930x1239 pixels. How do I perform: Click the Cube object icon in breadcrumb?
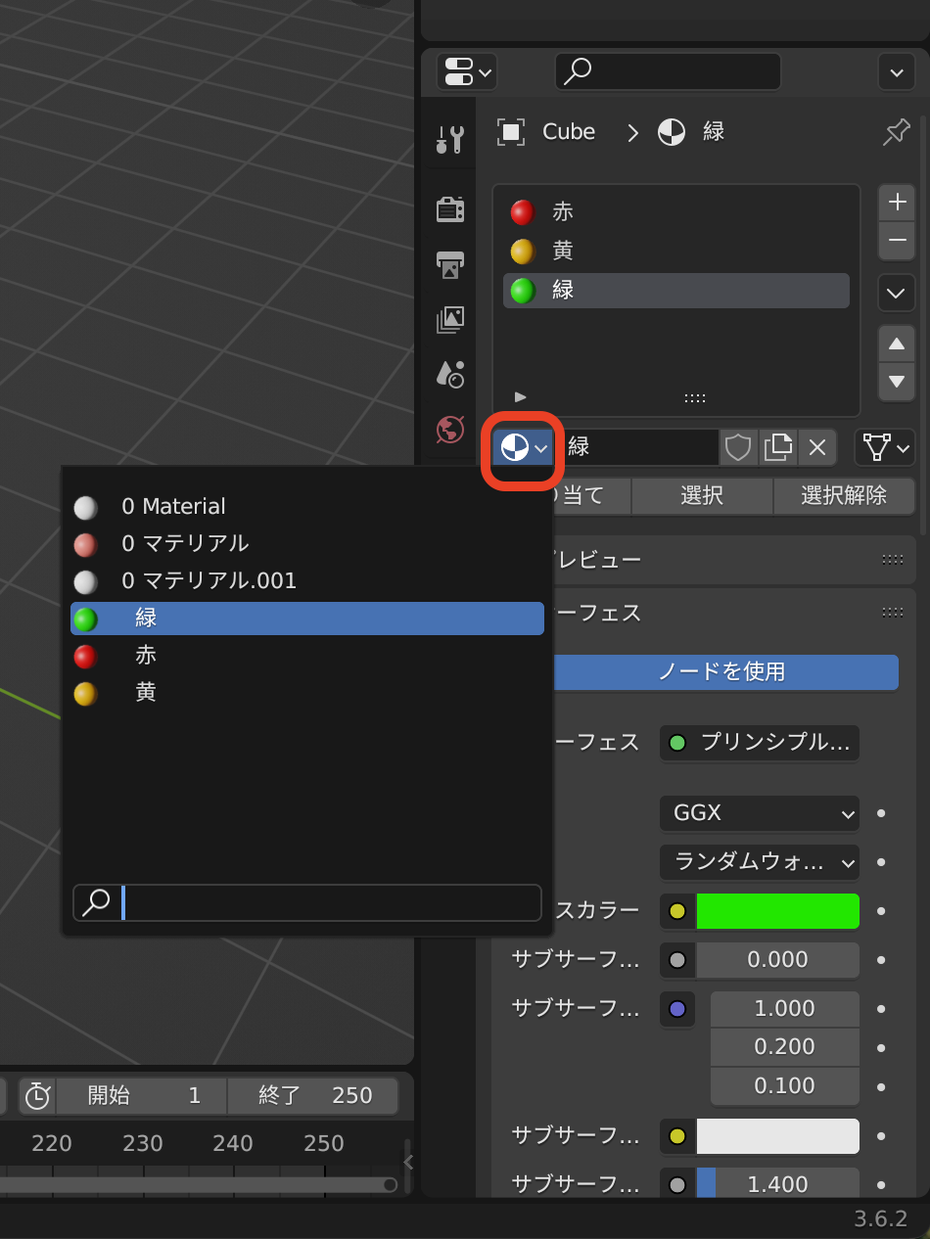[511, 132]
